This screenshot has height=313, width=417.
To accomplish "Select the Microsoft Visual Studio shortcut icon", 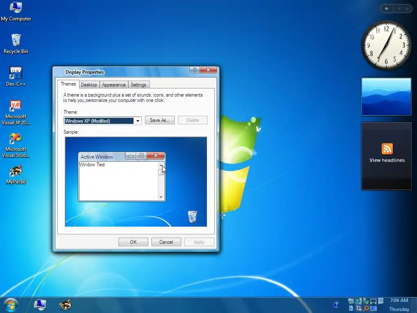I will (16, 145).
